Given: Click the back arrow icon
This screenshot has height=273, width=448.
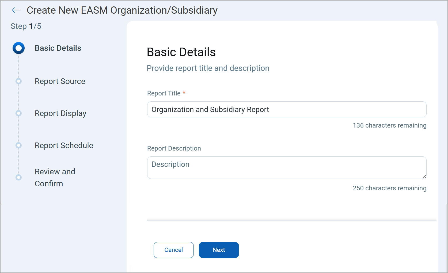Looking at the screenshot, I should coord(17,10).
